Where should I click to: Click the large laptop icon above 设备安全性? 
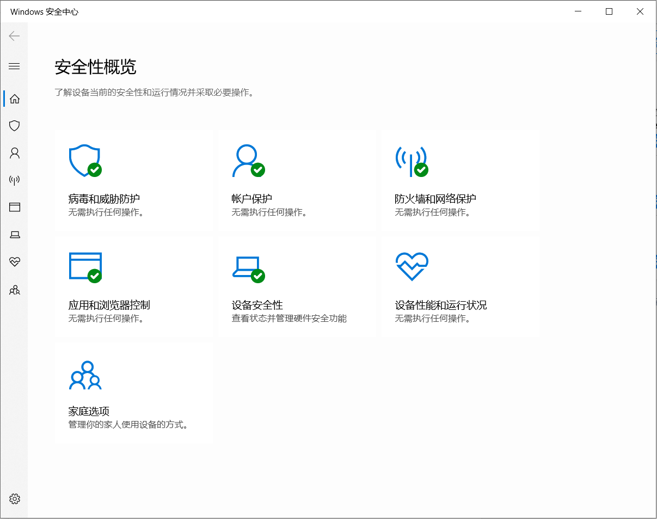coord(249,268)
